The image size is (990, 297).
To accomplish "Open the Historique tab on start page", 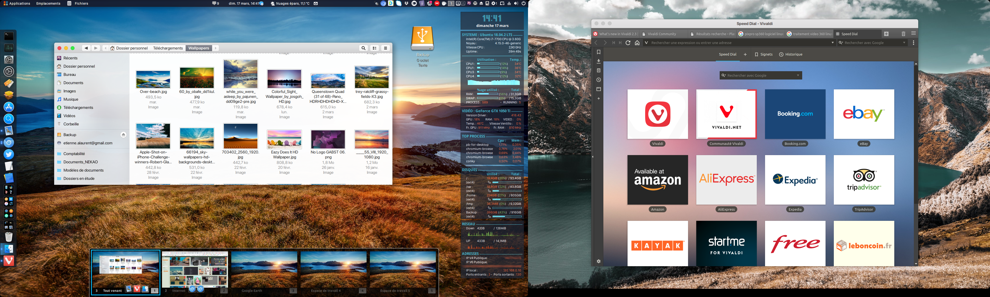I will click(791, 54).
